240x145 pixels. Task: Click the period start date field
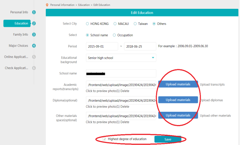[x=102, y=46]
